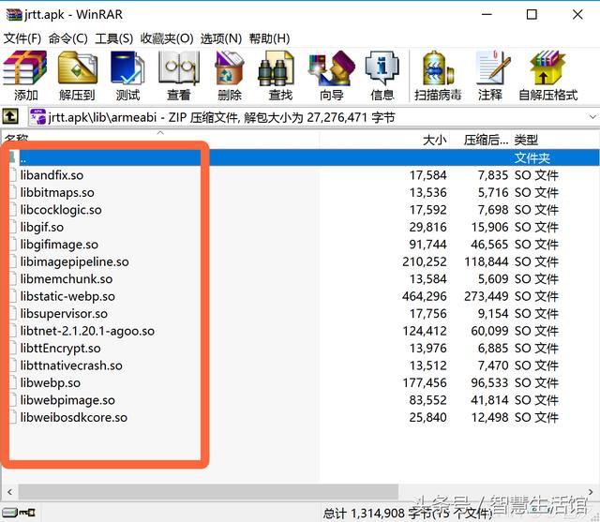Select file libimagepipeline.so
This screenshot has height=522, width=600.
[x=74, y=261]
